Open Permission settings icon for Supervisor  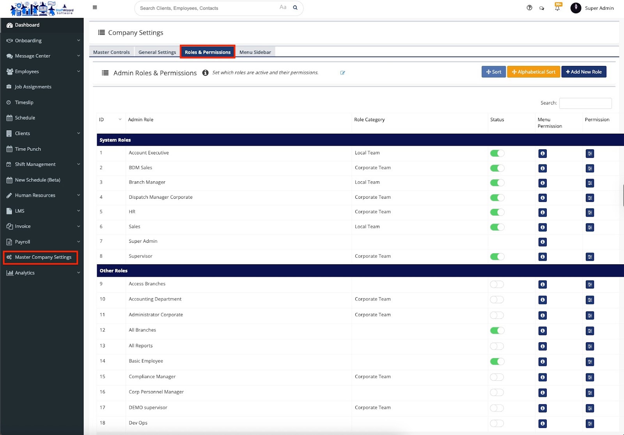coord(590,257)
